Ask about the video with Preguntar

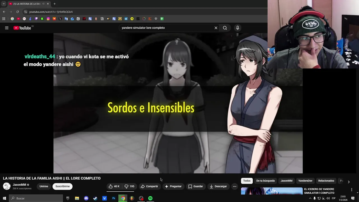click(173, 186)
